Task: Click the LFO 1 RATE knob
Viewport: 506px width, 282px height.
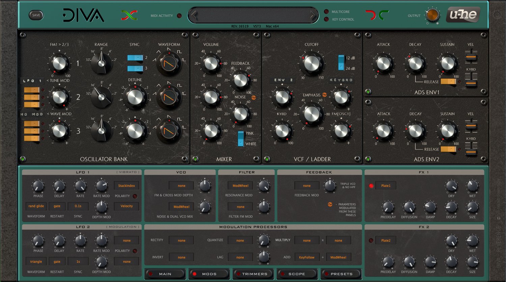Action: pyautogui.click(x=80, y=186)
